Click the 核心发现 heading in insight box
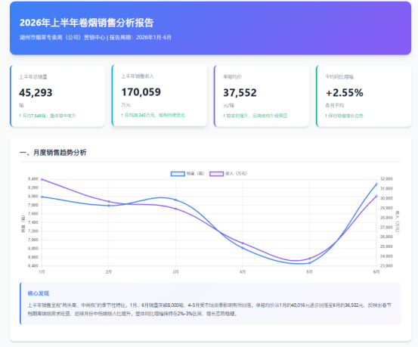This screenshot has height=347, width=418. [39, 293]
